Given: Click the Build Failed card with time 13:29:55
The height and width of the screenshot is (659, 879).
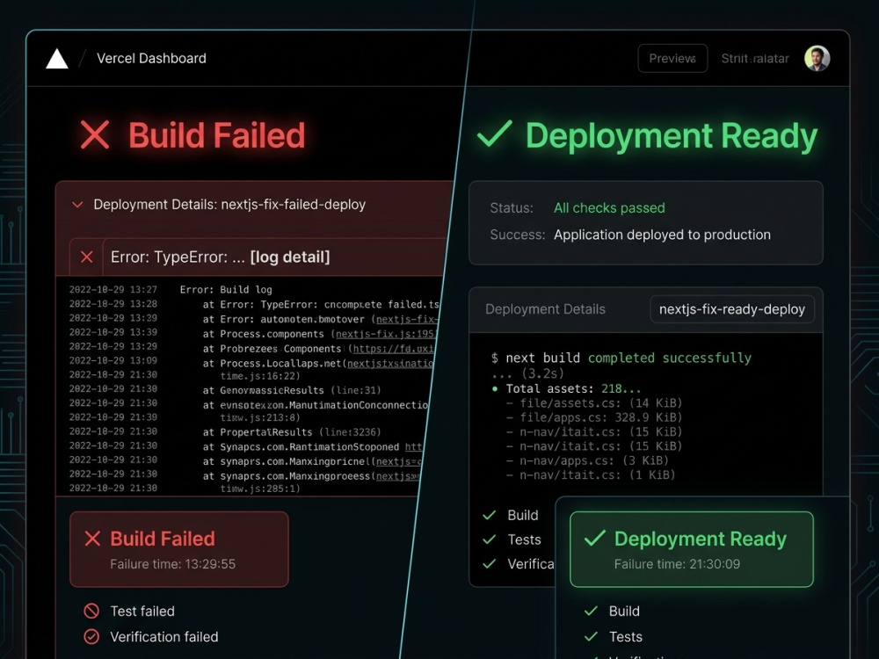Looking at the screenshot, I should pyautogui.click(x=178, y=549).
